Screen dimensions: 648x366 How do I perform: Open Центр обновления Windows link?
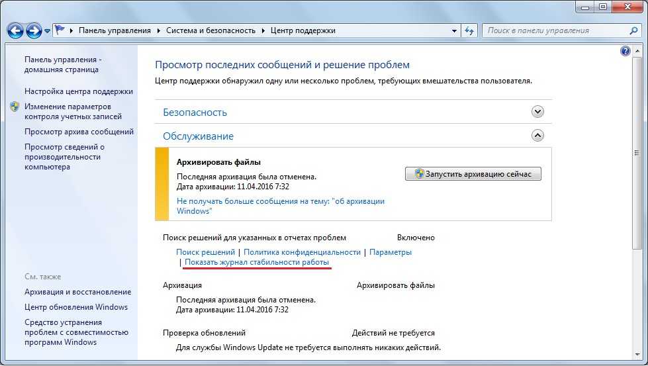(76, 307)
